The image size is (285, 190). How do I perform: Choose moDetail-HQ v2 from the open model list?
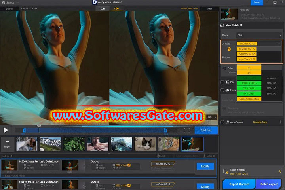pyautogui.click(x=247, y=49)
